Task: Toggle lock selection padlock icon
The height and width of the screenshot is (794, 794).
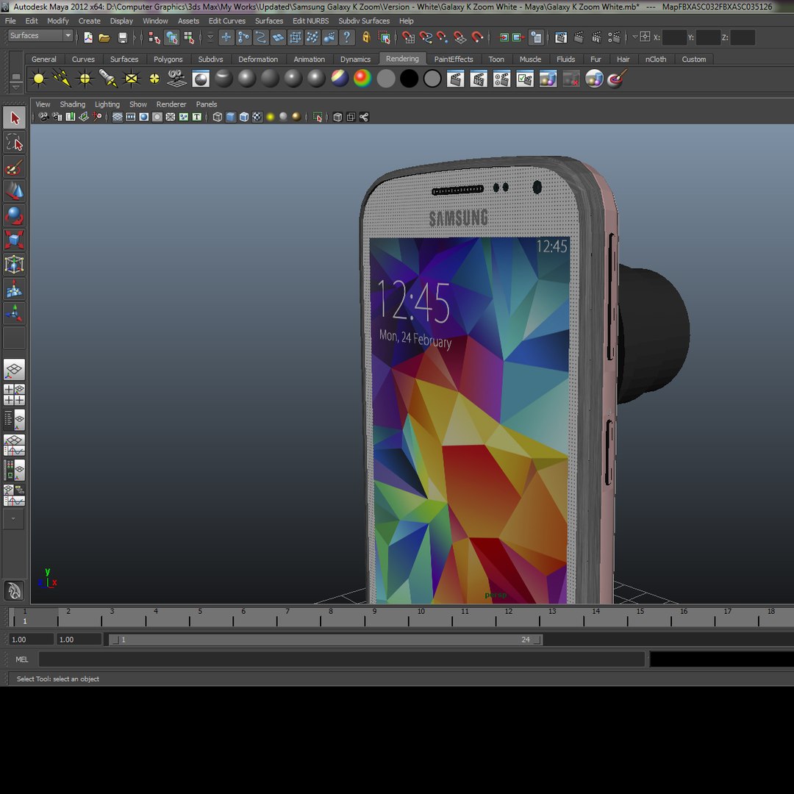Action: tap(366, 37)
